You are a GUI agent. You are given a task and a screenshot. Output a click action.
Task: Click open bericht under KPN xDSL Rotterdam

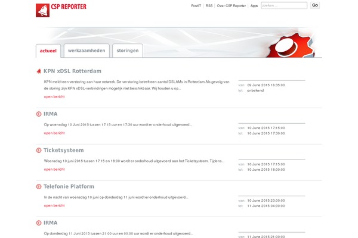(x=54, y=97)
